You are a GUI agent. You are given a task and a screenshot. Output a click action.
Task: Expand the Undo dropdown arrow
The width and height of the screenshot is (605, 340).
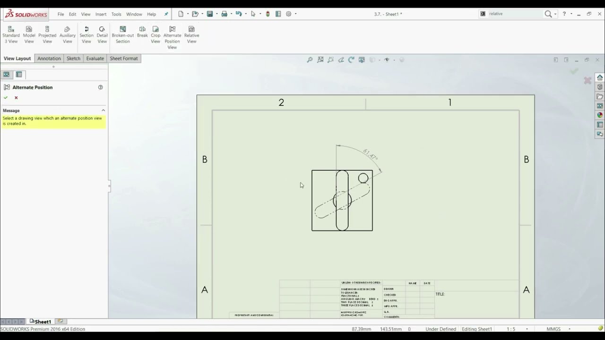[246, 14]
